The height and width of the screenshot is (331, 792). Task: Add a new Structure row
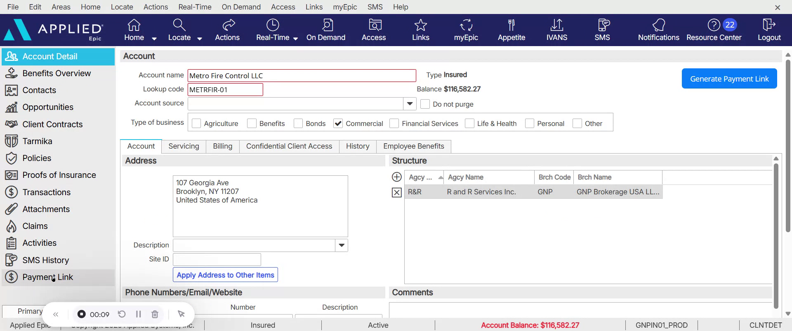click(x=396, y=177)
